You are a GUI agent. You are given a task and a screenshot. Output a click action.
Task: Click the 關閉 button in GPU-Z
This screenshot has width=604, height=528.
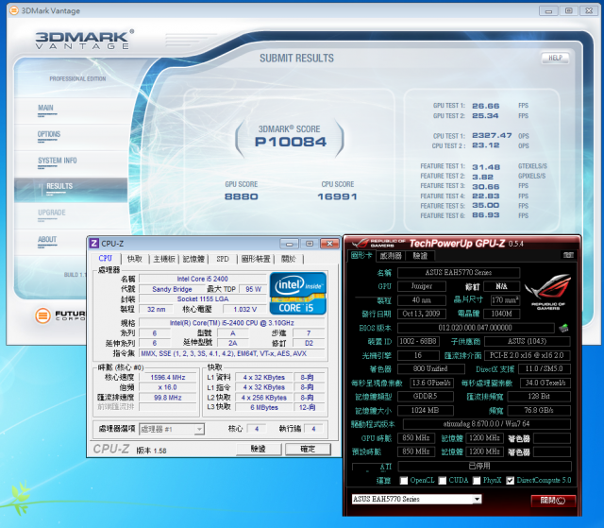[553, 501]
